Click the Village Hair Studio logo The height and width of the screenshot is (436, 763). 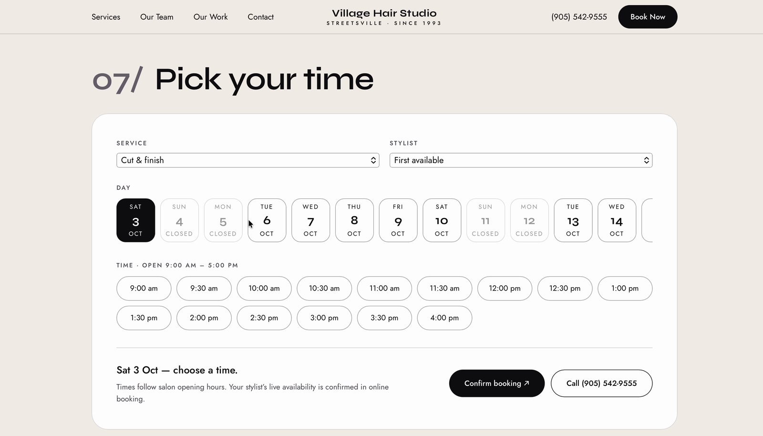tap(384, 17)
